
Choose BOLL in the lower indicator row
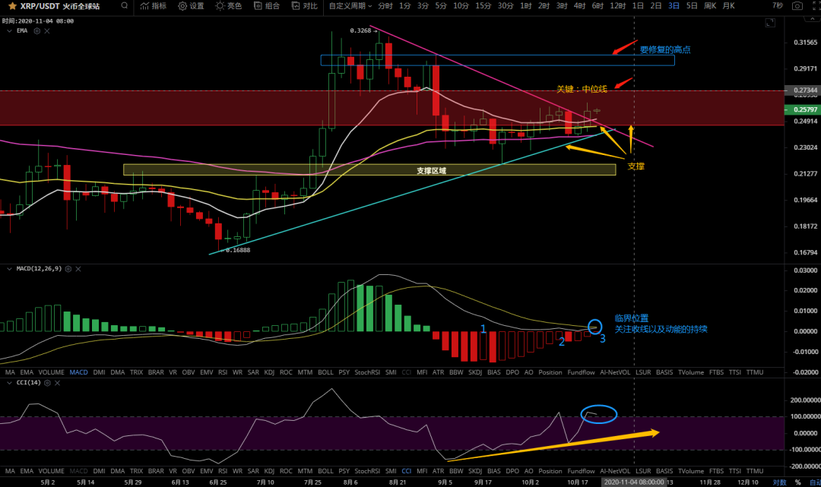(325, 470)
